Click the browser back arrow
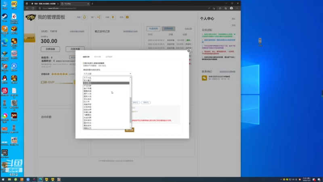 tap(27, 8)
